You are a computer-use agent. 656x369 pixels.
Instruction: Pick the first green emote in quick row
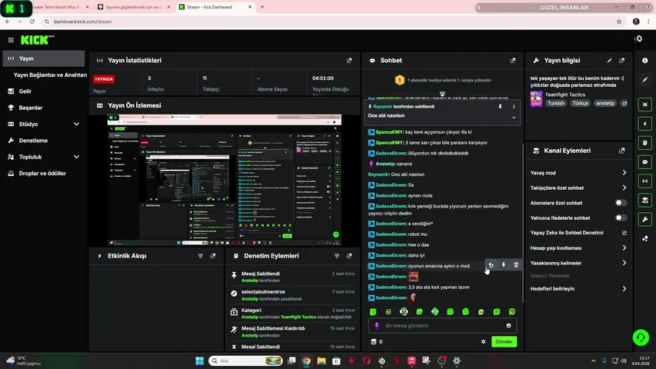click(373, 311)
